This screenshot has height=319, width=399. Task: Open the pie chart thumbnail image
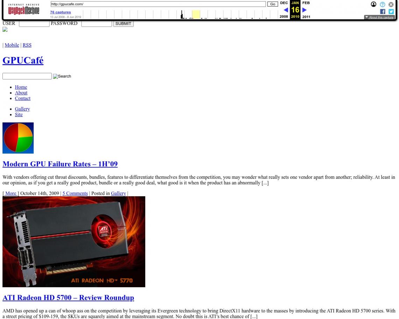point(18,138)
